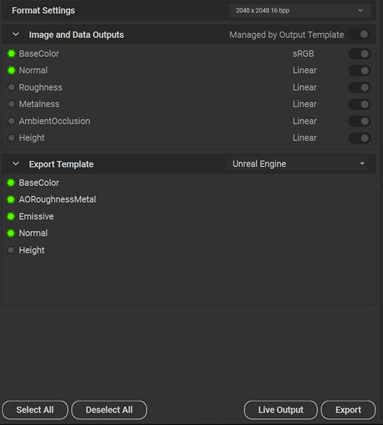The width and height of the screenshot is (383, 425).
Task: Toggle the Normal Linear output switch
Action: [x=359, y=70]
